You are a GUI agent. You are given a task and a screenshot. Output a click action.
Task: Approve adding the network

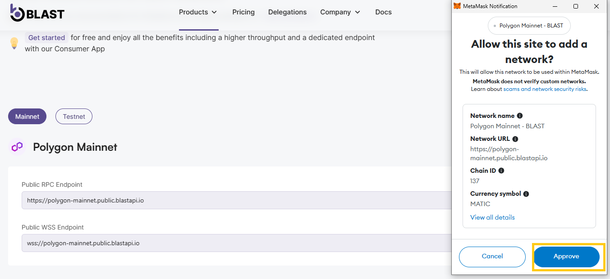[x=566, y=256]
